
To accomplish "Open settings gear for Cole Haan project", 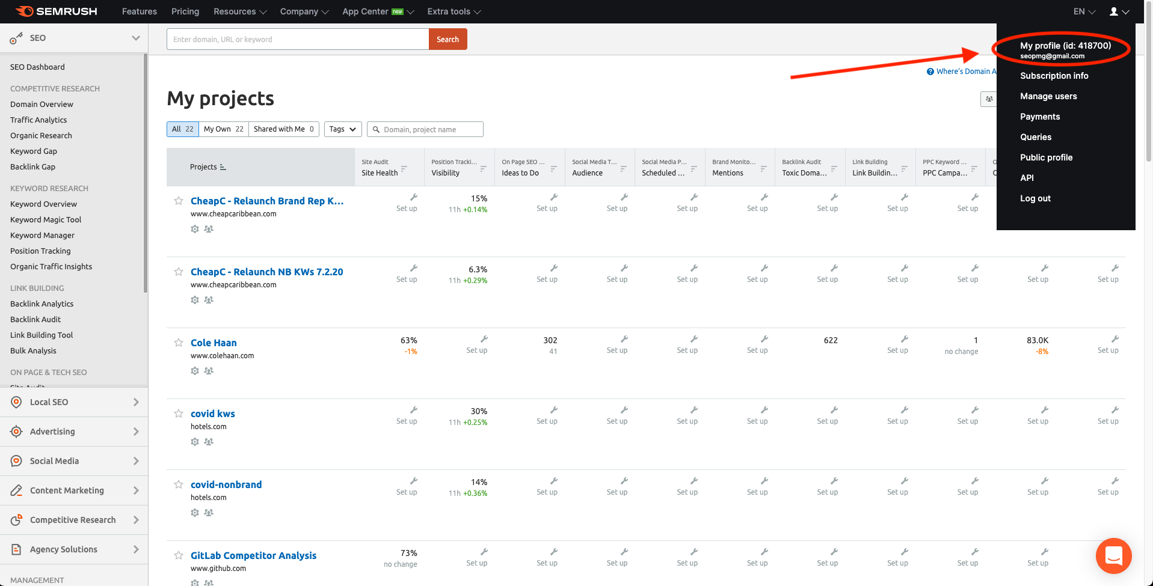I will click(195, 371).
